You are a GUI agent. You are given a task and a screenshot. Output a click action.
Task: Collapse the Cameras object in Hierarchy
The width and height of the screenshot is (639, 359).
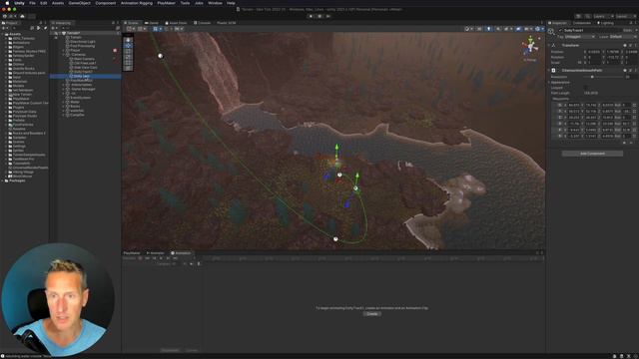tap(64, 55)
